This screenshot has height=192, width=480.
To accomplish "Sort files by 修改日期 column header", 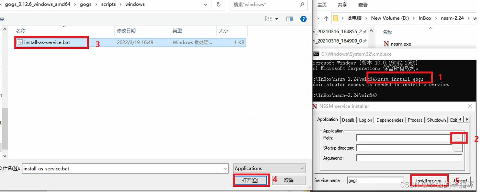I will click(126, 31).
